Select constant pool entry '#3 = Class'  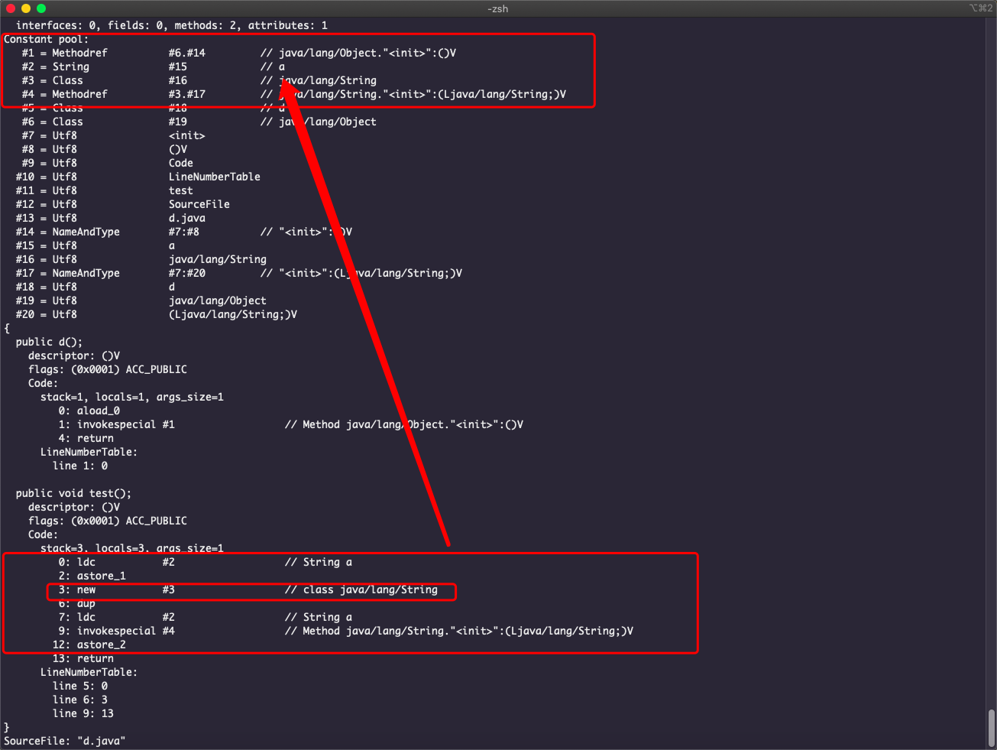click(199, 80)
